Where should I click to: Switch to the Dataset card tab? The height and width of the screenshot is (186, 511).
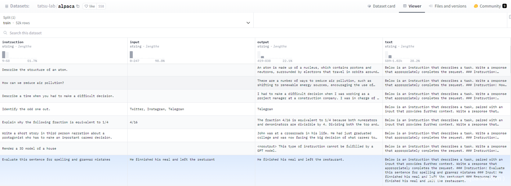[x=381, y=6]
